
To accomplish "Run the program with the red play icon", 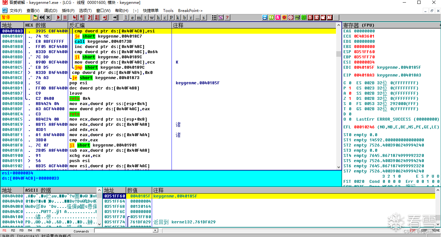I will point(58,18).
